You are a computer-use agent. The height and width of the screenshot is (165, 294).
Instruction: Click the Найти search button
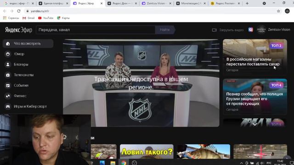tap(165, 30)
